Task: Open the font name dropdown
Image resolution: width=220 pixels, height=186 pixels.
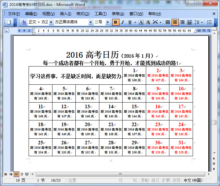Action: [91, 22]
